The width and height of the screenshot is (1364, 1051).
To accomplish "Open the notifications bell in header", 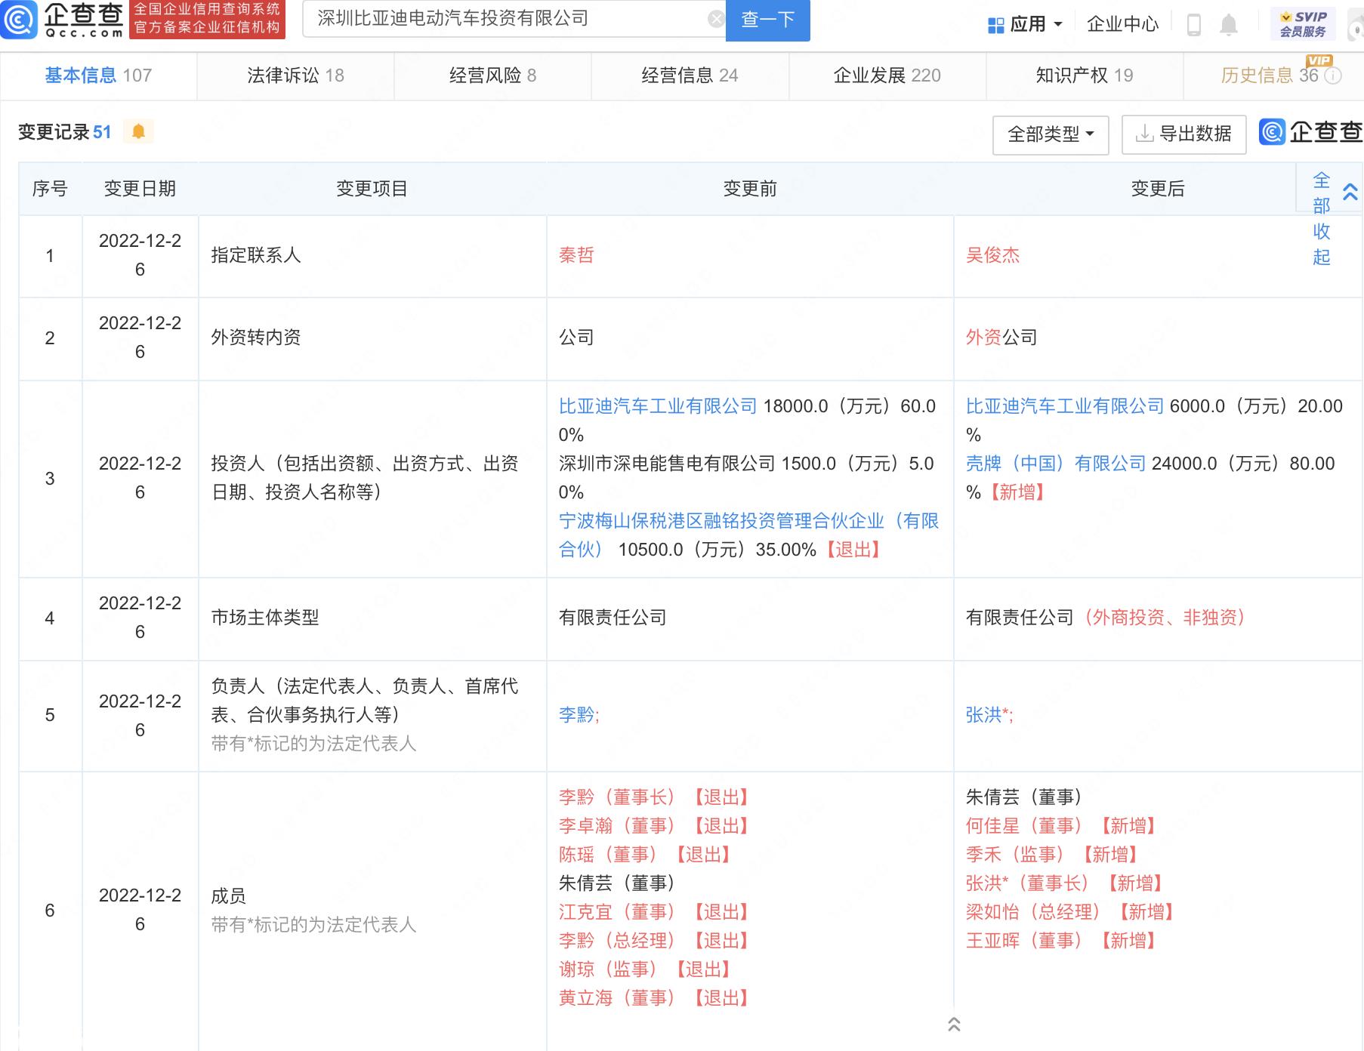I will click(1229, 25).
